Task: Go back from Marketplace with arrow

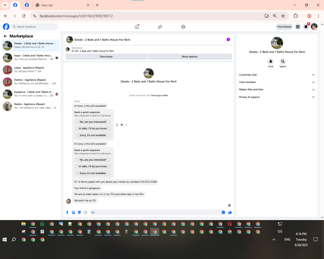Action: [x=5, y=36]
